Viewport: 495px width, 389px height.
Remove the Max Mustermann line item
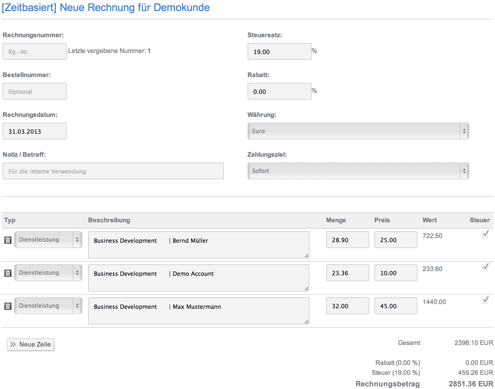(8, 306)
